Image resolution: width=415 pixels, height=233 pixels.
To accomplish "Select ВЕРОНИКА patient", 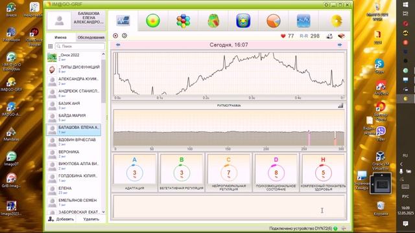I will [73, 154].
